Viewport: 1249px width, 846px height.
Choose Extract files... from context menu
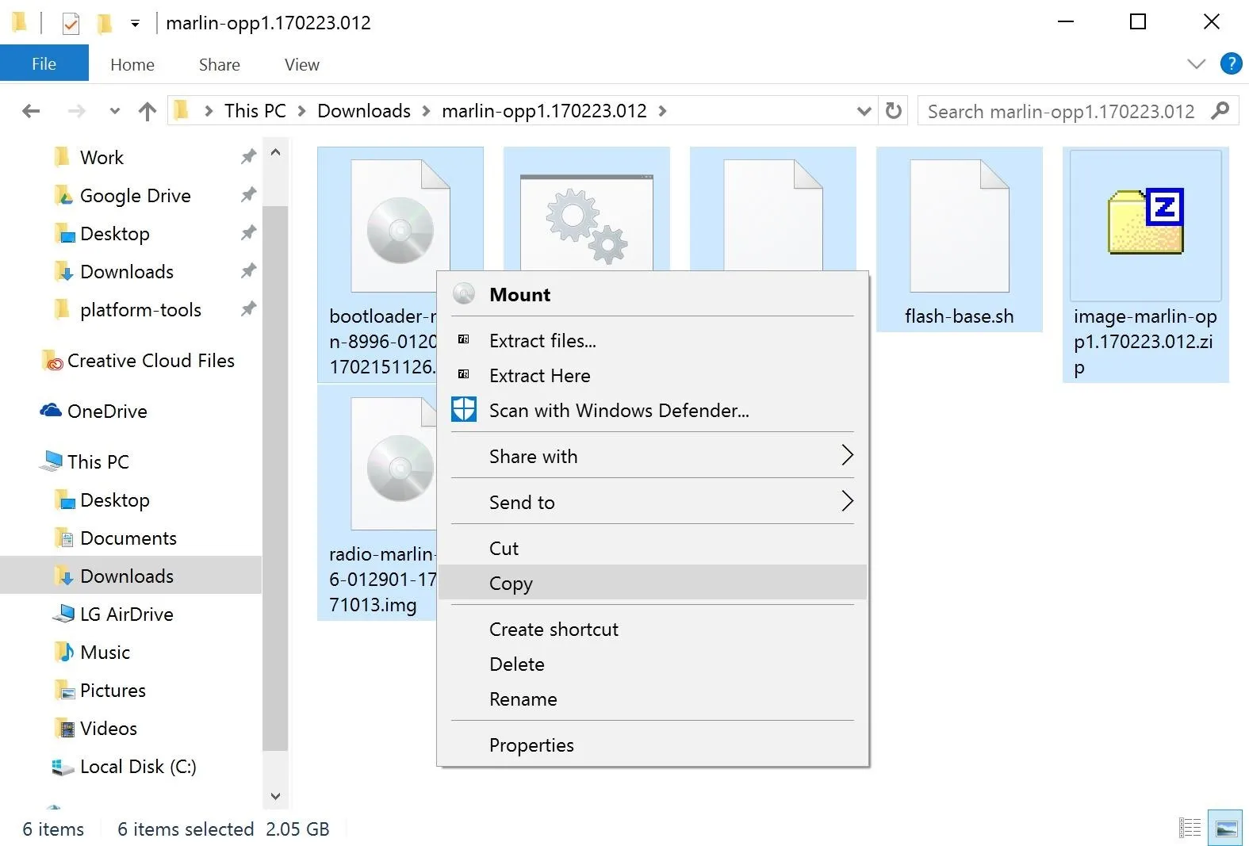pyautogui.click(x=653, y=341)
